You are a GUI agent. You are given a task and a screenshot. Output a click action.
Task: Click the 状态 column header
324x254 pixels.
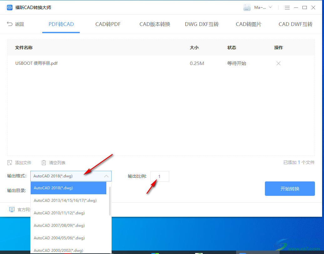tap(232, 48)
